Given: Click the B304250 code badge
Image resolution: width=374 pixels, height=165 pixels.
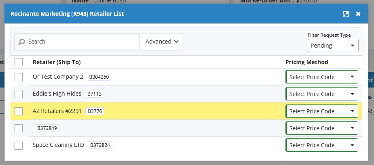Looking at the screenshot, I should pos(99,77).
